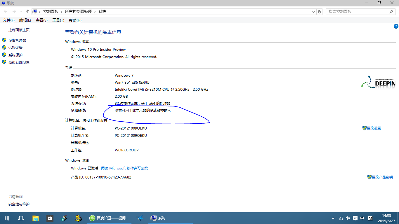Open the recent locations dropdown arrow

coord(21,12)
